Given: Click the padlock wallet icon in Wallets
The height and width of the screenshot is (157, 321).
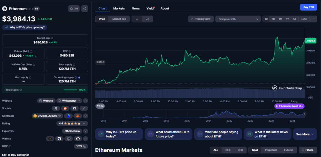Looking at the screenshot, I should [78, 139].
